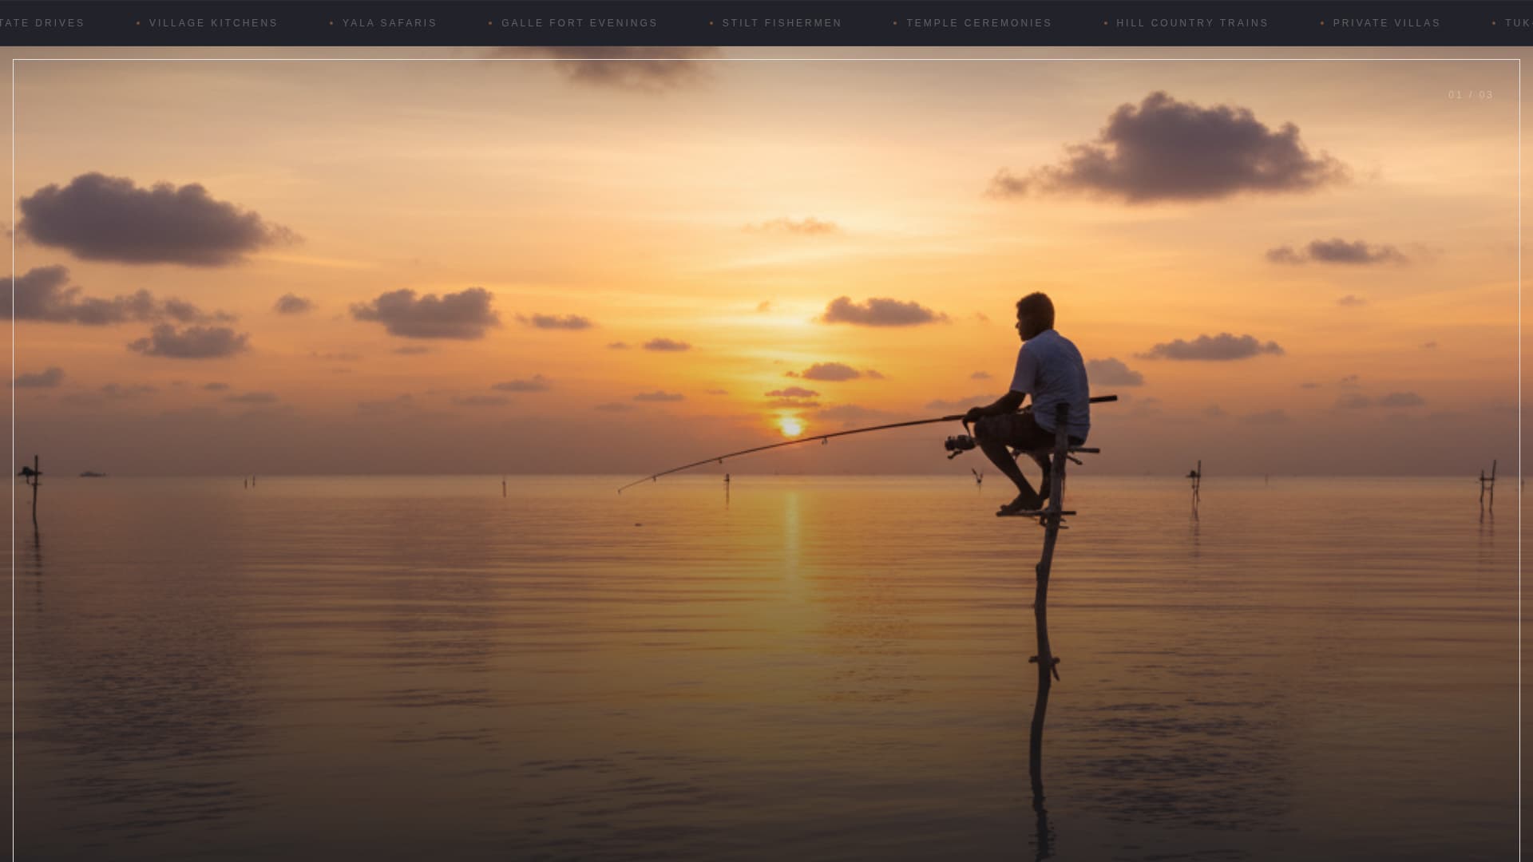Click the bullet before YALA SAFARIS
Image resolution: width=1533 pixels, height=862 pixels.
click(x=330, y=23)
